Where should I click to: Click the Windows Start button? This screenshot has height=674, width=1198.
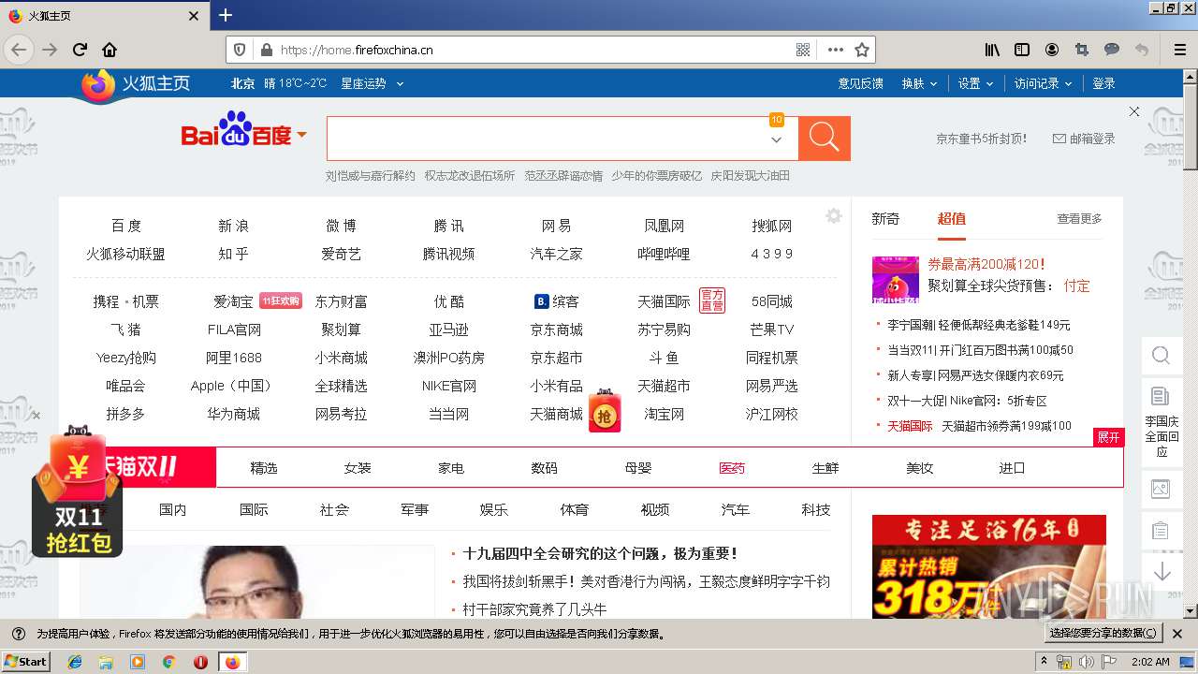26,661
